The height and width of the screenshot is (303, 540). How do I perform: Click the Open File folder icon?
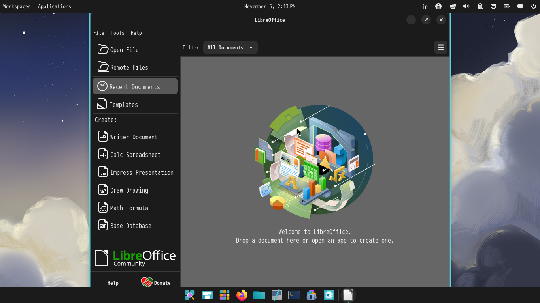(x=103, y=49)
